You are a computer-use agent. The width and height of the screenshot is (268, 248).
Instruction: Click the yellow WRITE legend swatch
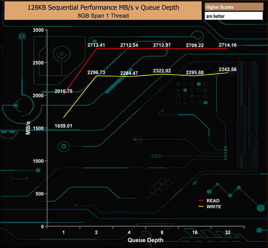coord(201,207)
